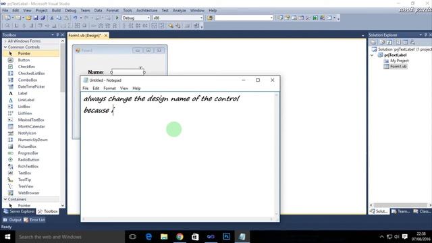
Task: Select the ProgressBar toolbox control
Action: [x=28, y=153]
